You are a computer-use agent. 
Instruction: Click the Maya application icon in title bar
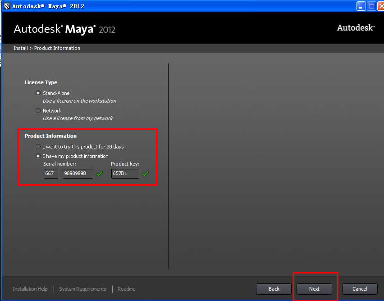7,6
